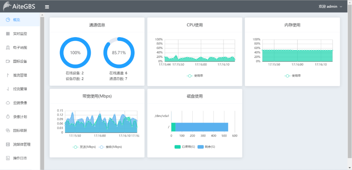Select 拉流管理 sidebar item
Viewport: 352px width, 170px height.
click(20, 89)
